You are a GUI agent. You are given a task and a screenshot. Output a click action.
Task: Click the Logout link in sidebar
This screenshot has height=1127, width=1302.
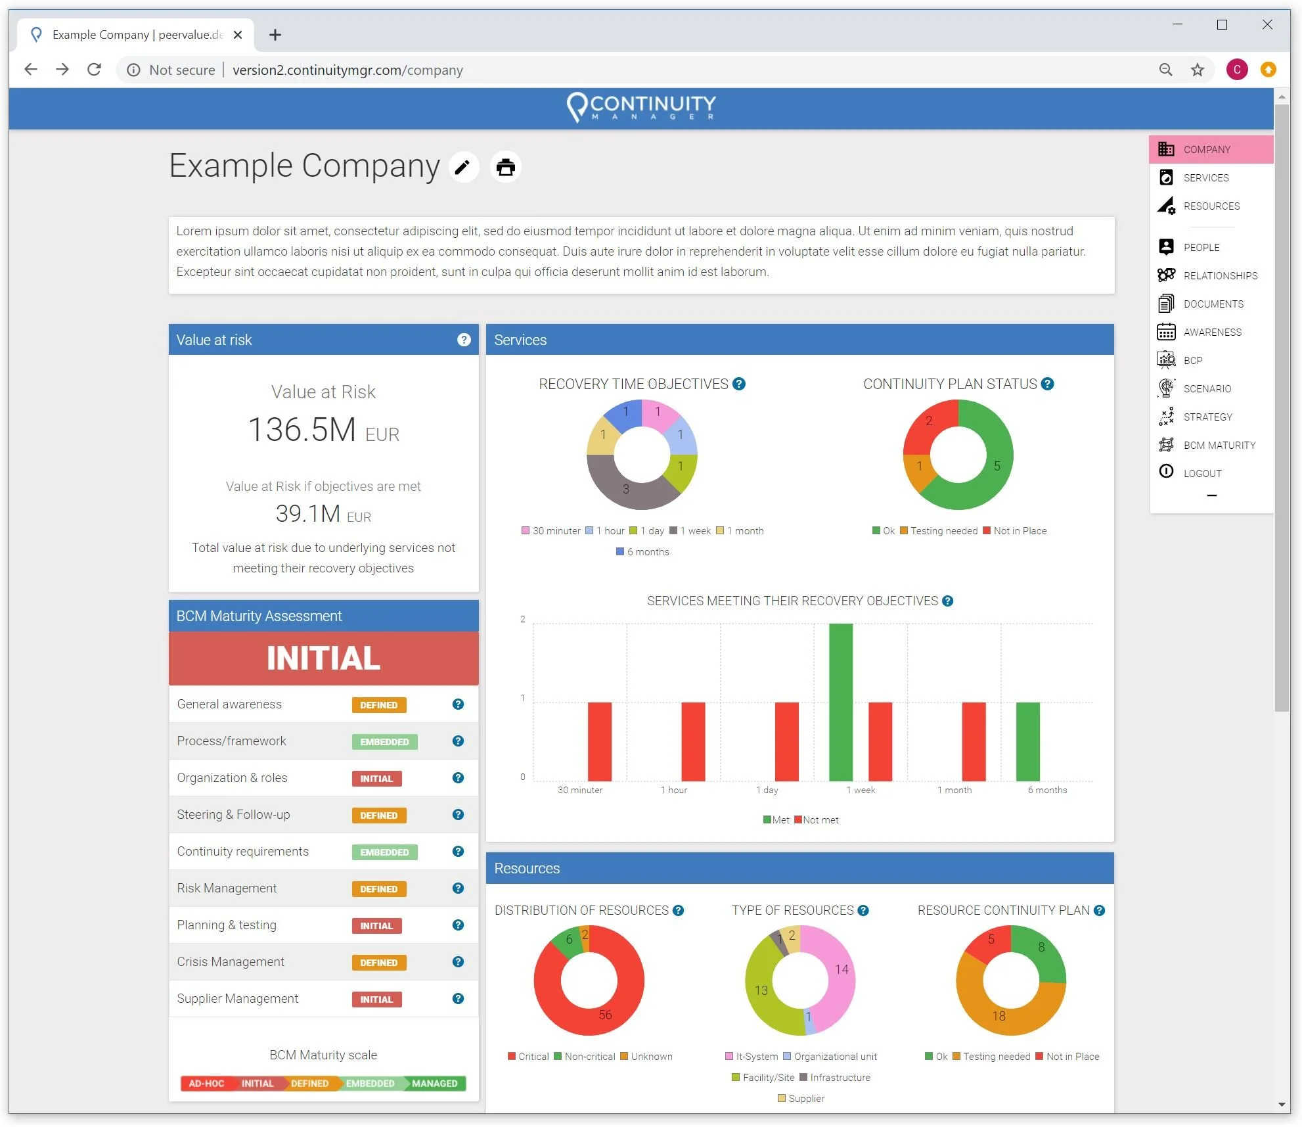coord(1202,473)
